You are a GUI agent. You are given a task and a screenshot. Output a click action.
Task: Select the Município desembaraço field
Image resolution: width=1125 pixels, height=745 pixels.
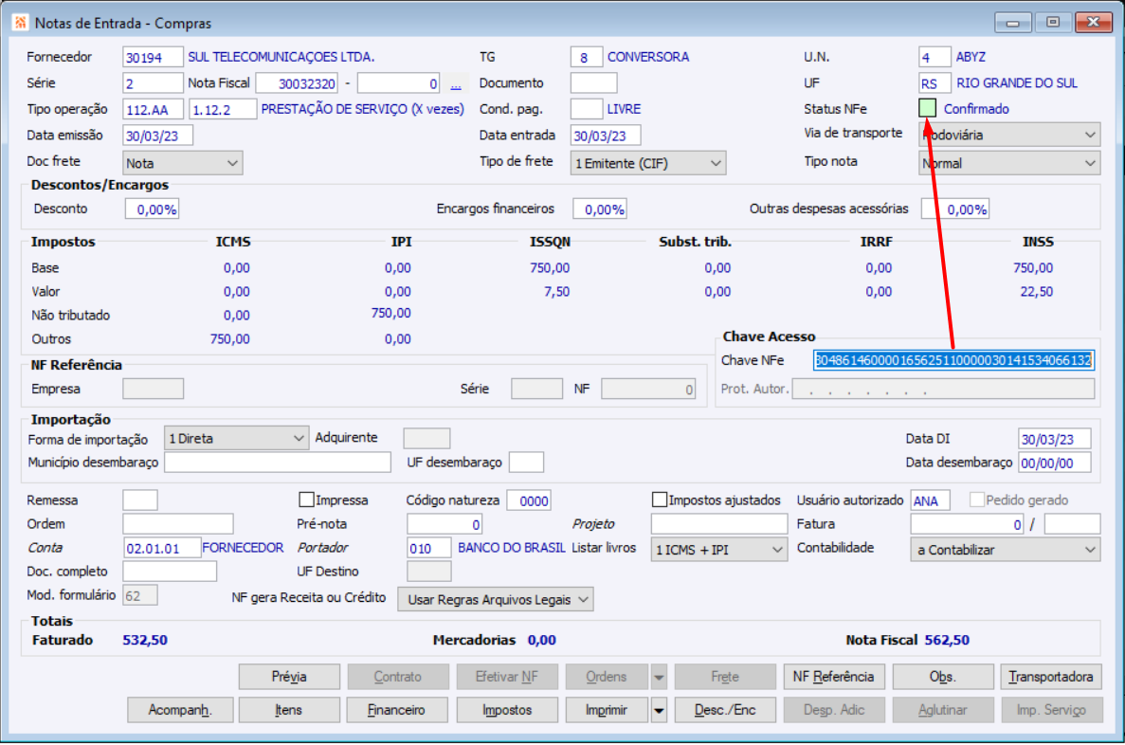click(x=278, y=463)
